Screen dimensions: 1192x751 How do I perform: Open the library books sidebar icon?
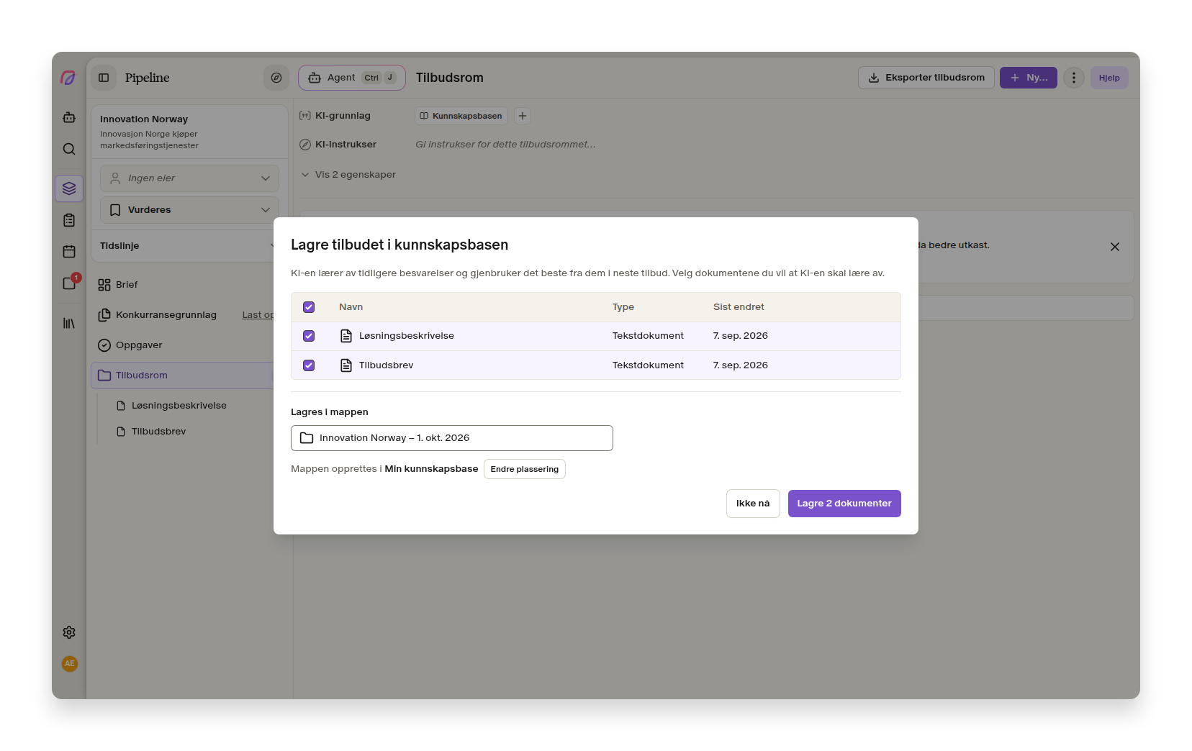click(x=69, y=324)
